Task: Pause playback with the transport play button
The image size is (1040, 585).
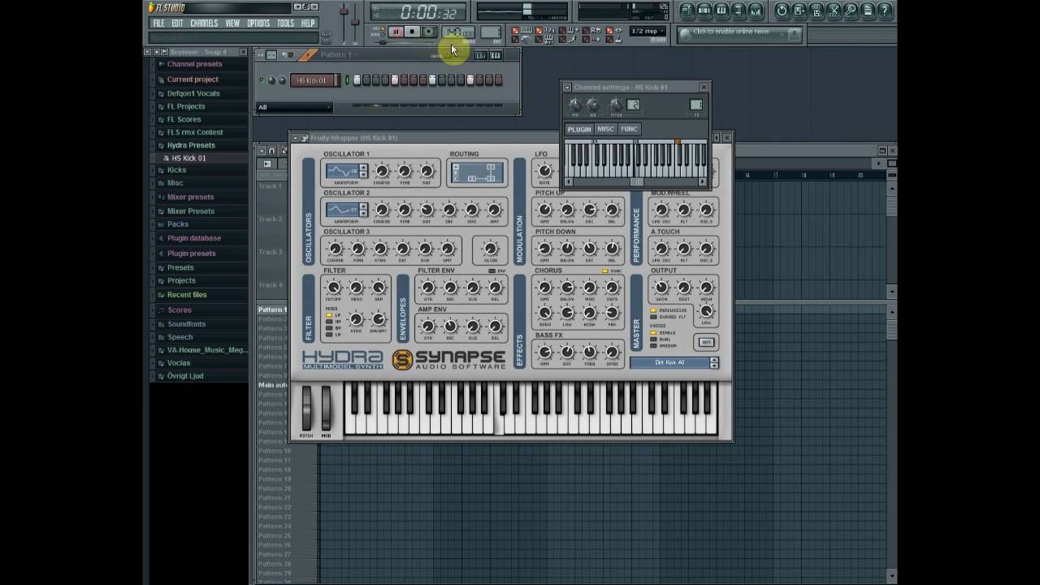Action: pyautogui.click(x=396, y=32)
